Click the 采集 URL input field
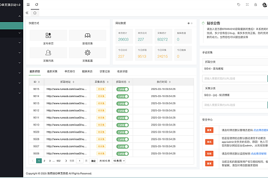Image resolution: width=268 pixels, height=178 pixels. click(235, 105)
